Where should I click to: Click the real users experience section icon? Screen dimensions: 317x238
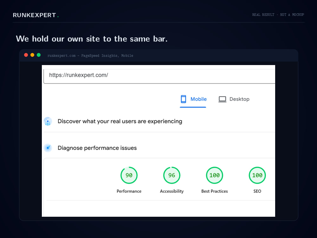[x=48, y=122]
